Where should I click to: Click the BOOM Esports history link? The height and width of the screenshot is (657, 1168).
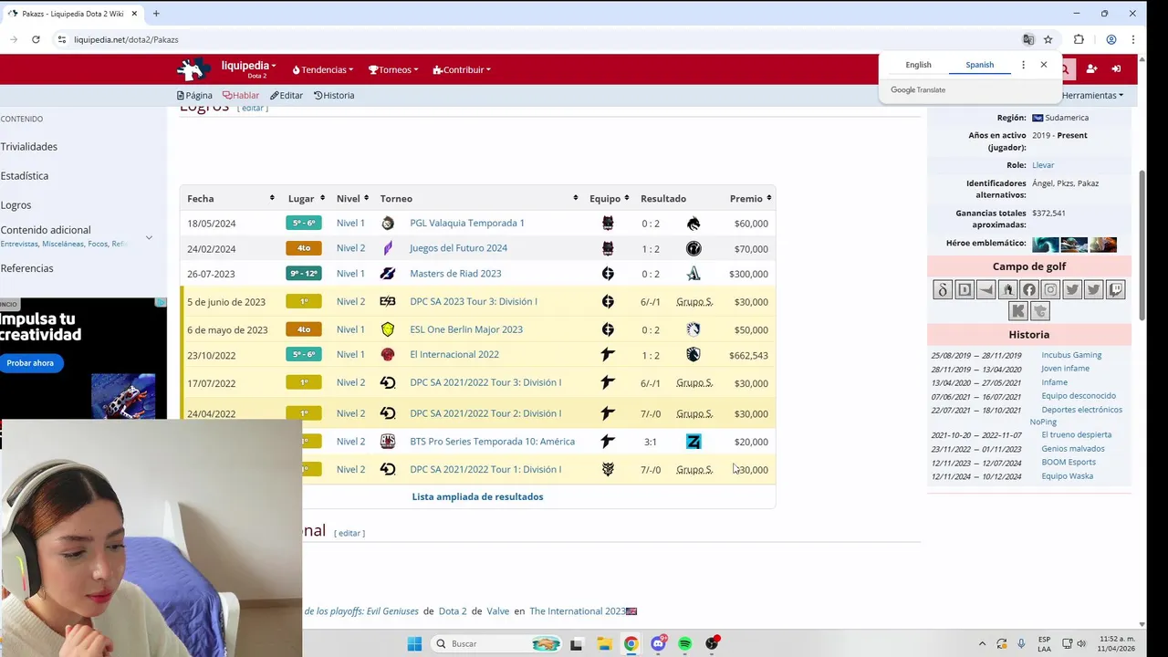(1069, 462)
